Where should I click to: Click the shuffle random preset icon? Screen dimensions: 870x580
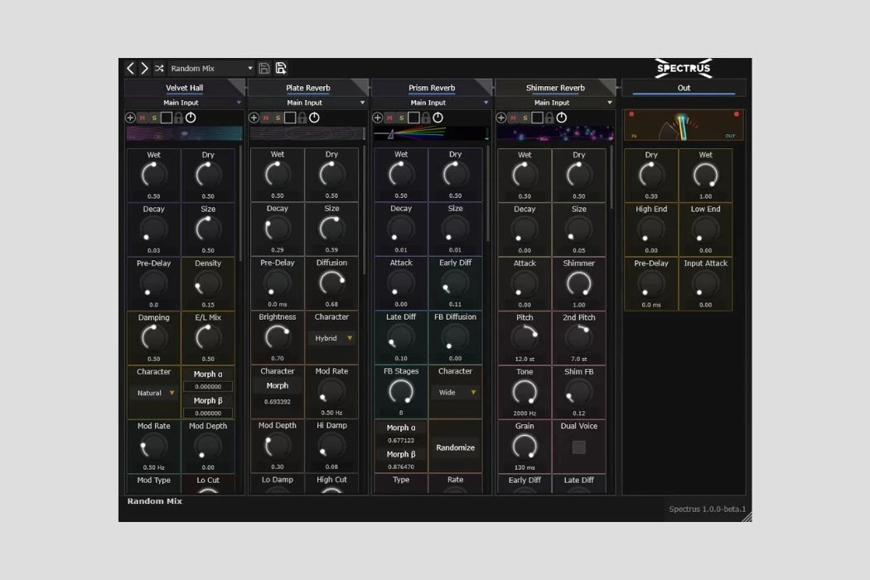(x=159, y=69)
